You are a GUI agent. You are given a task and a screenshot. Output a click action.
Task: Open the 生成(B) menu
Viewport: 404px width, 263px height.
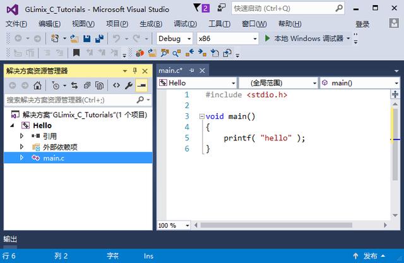[151, 24]
